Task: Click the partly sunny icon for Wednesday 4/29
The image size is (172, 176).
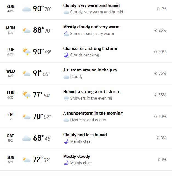Action: click(26, 73)
